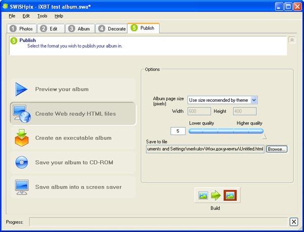
Task: Choose the Create an executable album box icon
Action: 21,138
